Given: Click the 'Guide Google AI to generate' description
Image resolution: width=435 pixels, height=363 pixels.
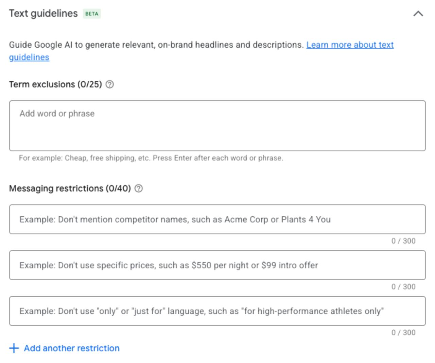Looking at the screenshot, I should pos(156,45).
